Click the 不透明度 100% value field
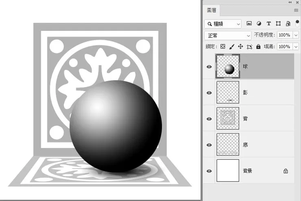Screen dimensions: 301x201 (285, 35)
